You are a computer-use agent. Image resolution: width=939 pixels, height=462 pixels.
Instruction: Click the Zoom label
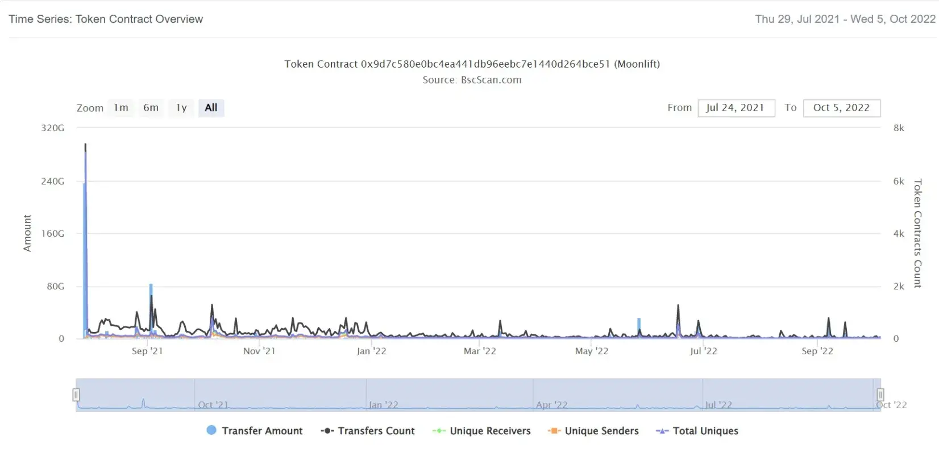click(90, 108)
